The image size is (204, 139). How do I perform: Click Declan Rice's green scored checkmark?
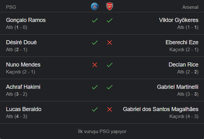pyautogui.click(x=109, y=65)
